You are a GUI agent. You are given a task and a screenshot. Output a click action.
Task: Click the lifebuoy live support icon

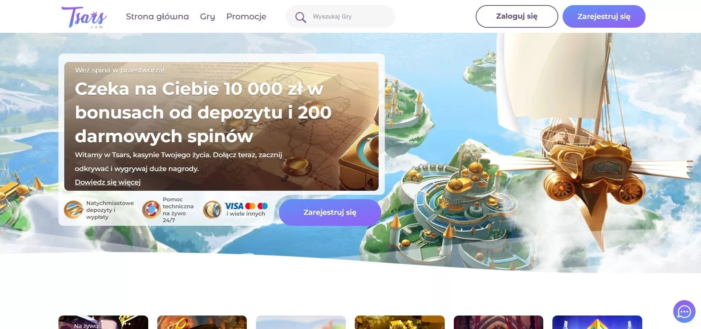pyautogui.click(x=151, y=210)
